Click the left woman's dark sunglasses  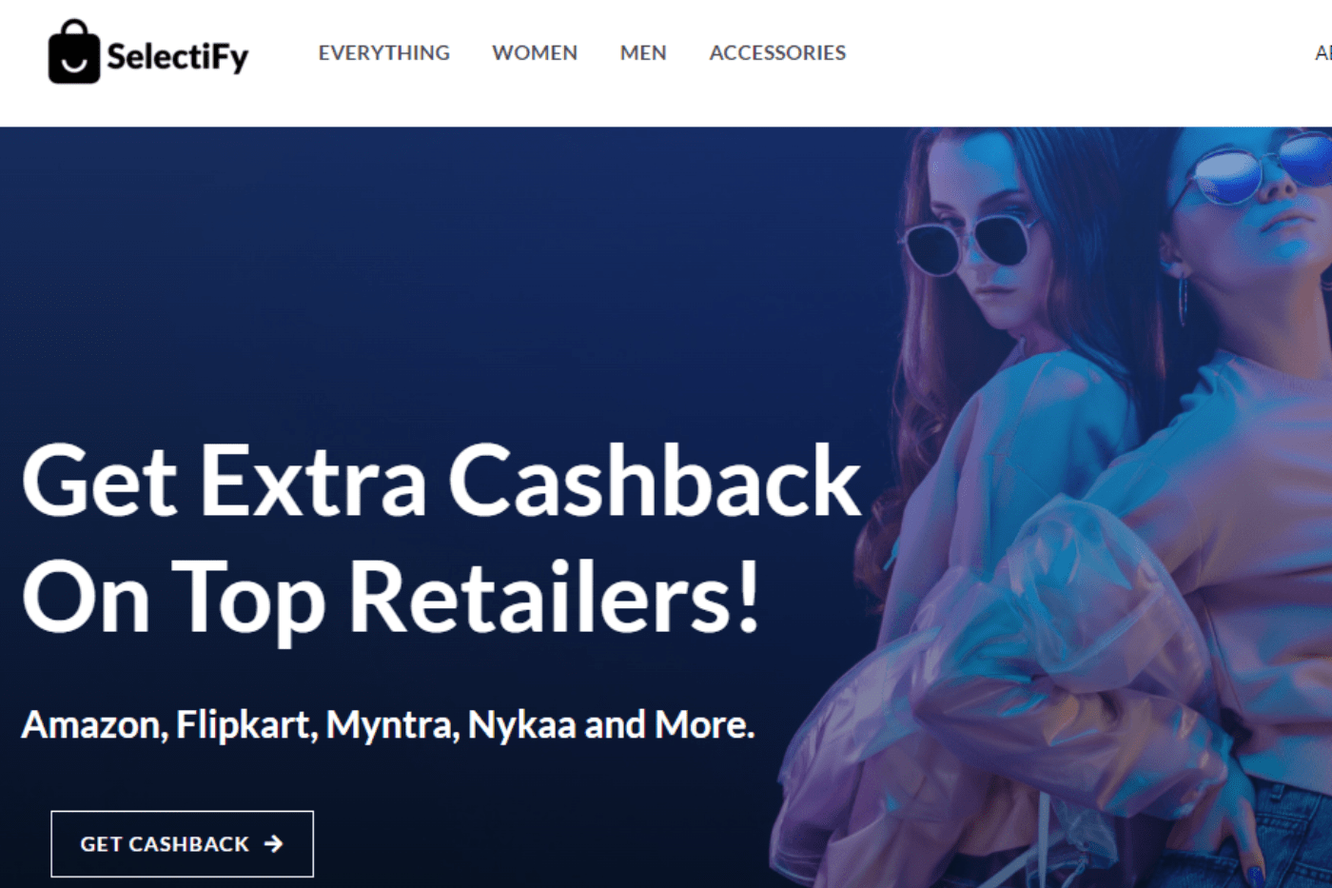coord(970,245)
